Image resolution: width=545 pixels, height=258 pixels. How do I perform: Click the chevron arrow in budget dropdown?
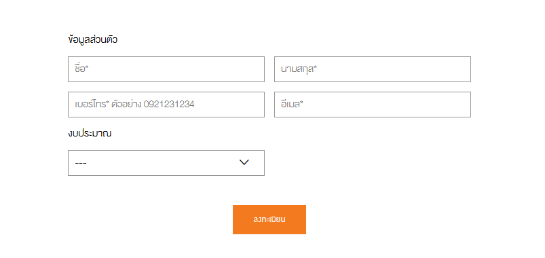[244, 162]
